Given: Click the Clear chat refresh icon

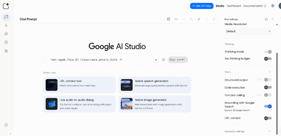Looking at the screenshot, I should 206,19.
